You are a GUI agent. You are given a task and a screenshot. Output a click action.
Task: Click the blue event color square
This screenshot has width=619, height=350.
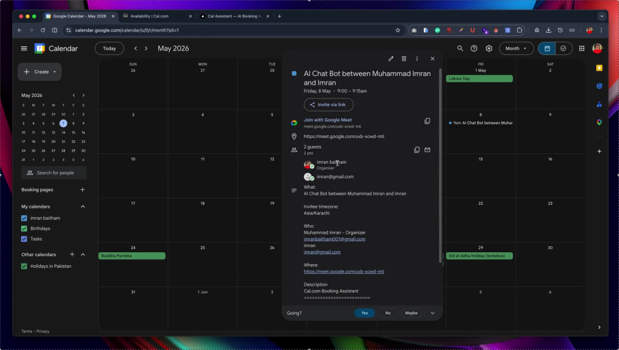coord(294,74)
